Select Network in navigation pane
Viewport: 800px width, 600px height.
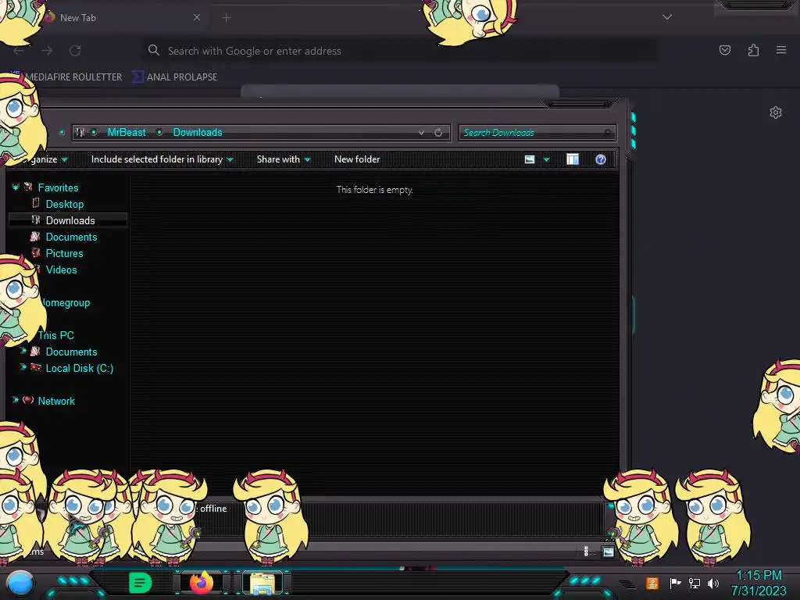[56, 401]
